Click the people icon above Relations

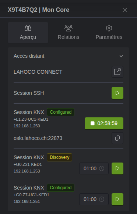[x=68, y=28]
